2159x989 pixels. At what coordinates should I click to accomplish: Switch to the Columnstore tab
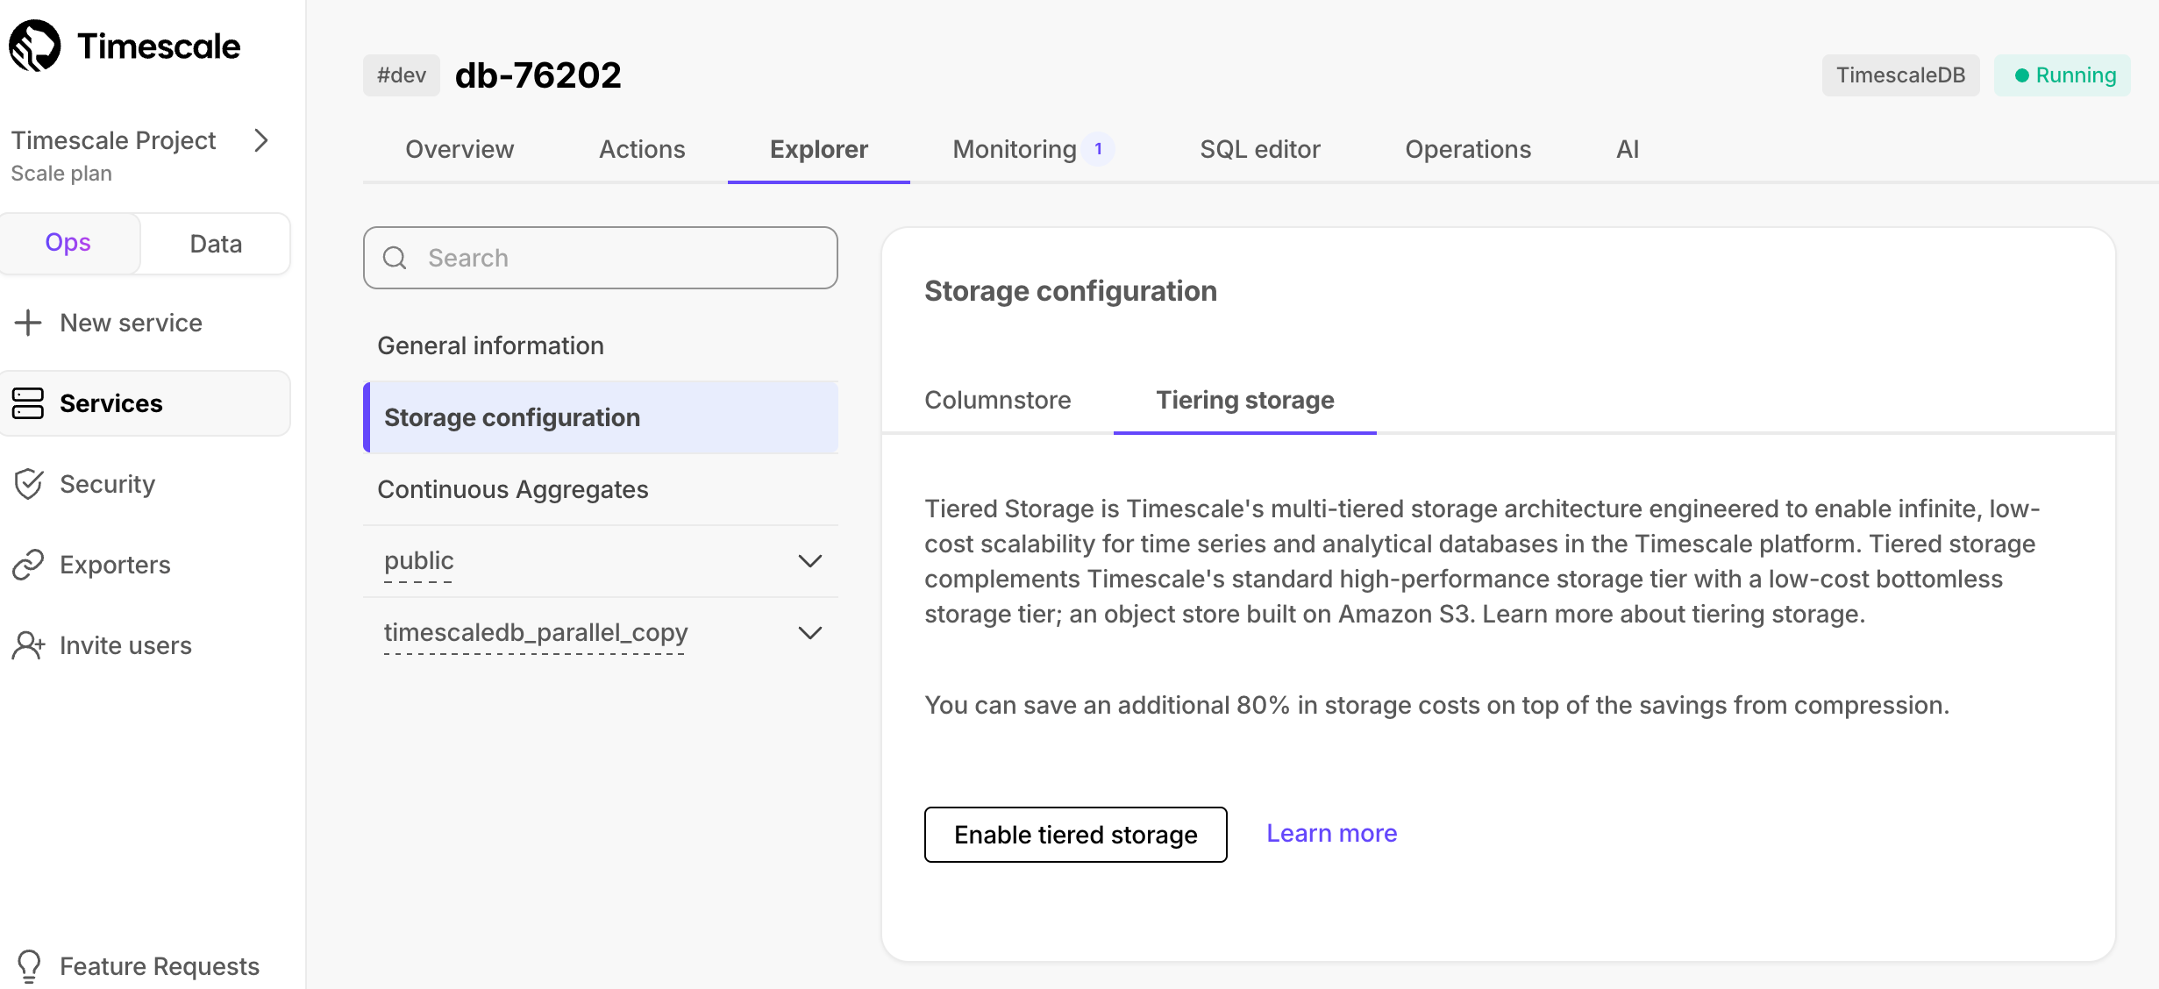point(998,401)
